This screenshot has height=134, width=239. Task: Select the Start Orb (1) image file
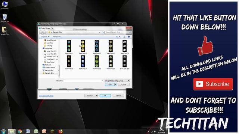(x=69, y=47)
